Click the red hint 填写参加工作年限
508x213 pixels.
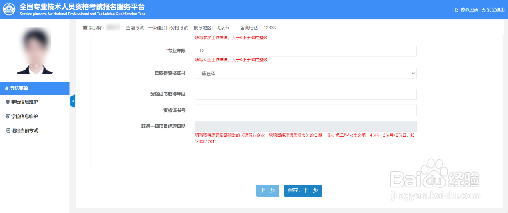tap(231, 38)
